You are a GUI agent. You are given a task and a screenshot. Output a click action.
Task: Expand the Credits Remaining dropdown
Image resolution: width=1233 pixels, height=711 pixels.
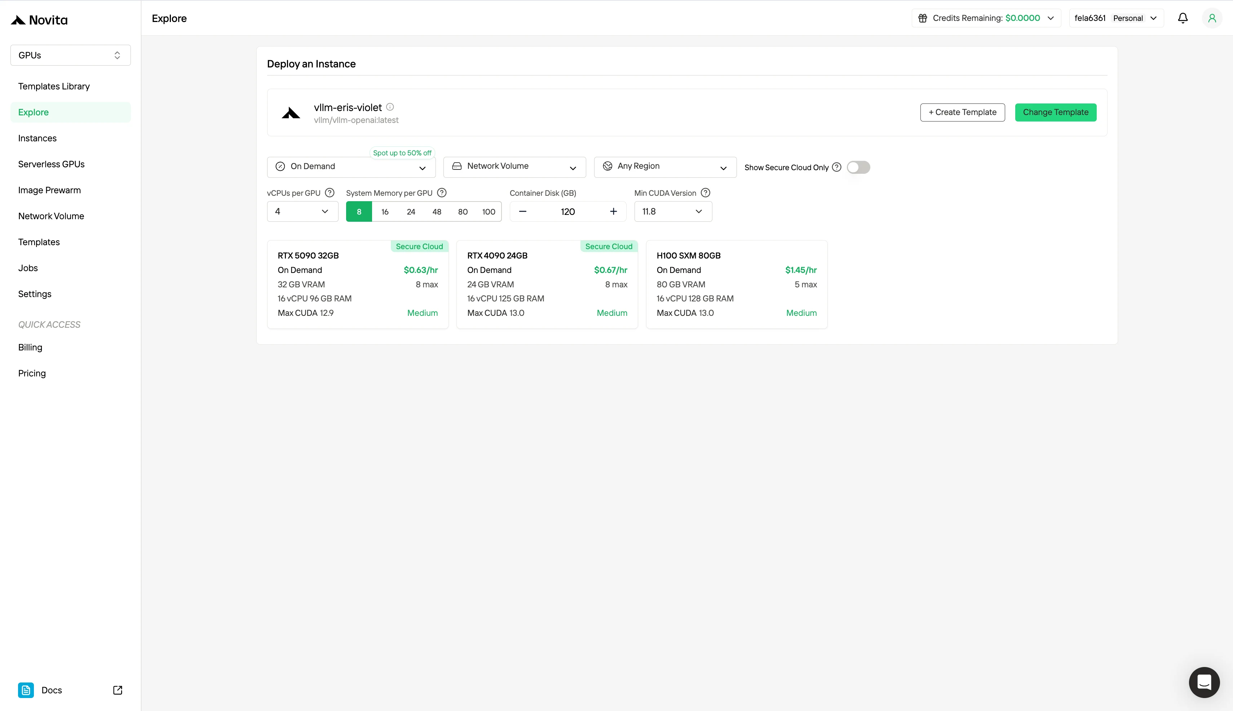tap(986, 18)
